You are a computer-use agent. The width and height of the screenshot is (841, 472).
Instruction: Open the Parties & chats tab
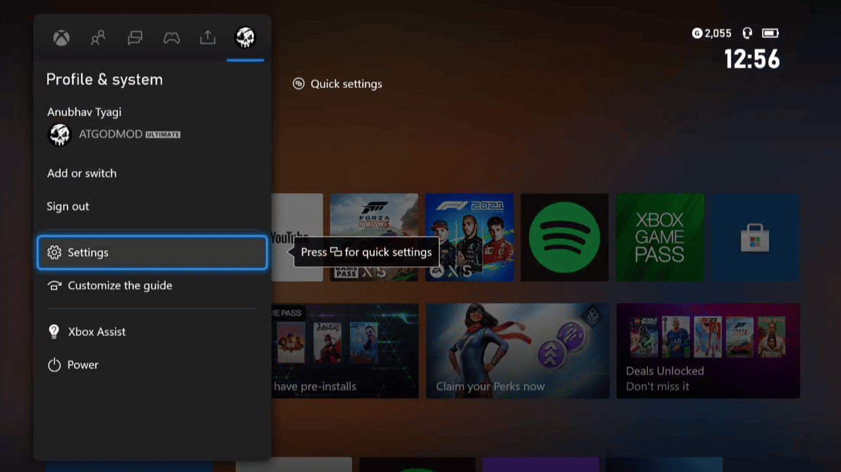click(x=135, y=38)
